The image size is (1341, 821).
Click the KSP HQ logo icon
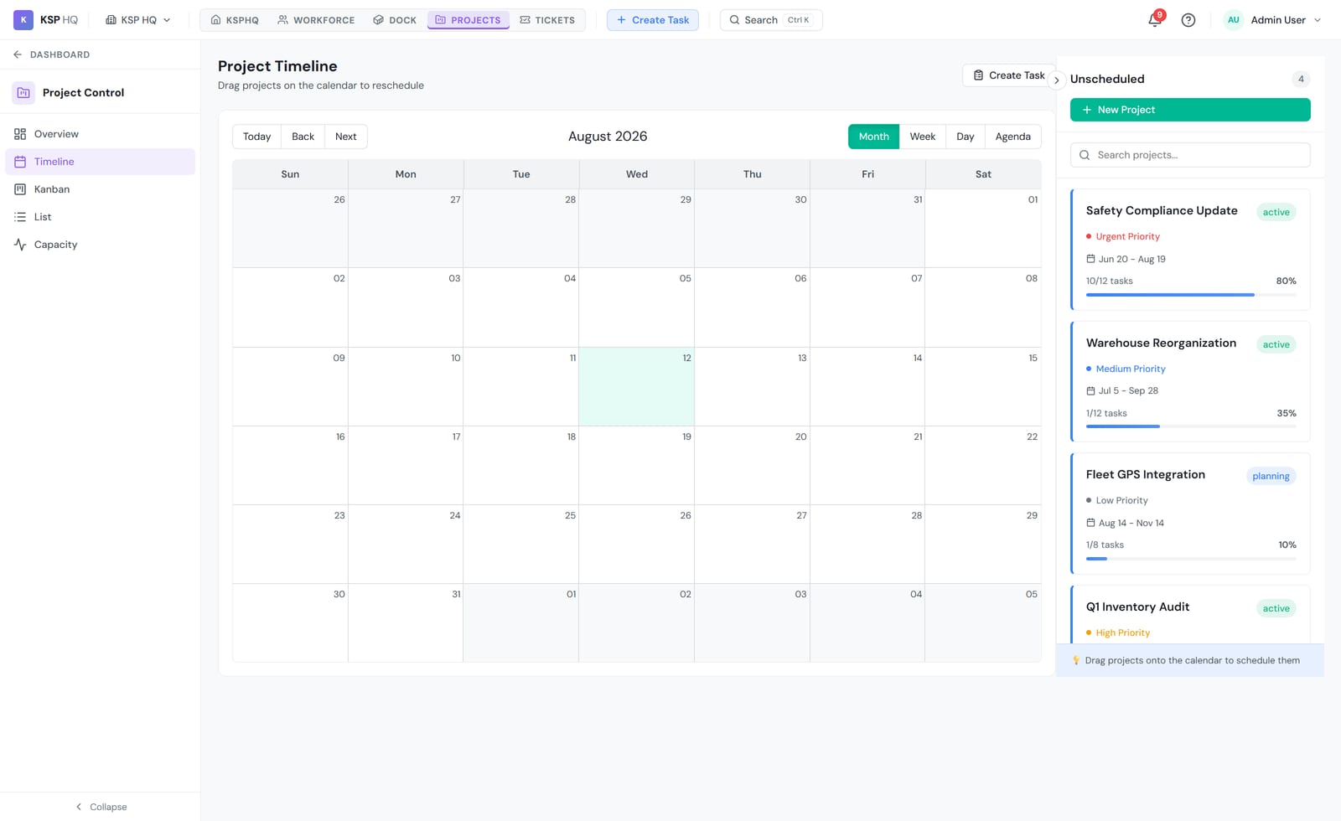23,19
